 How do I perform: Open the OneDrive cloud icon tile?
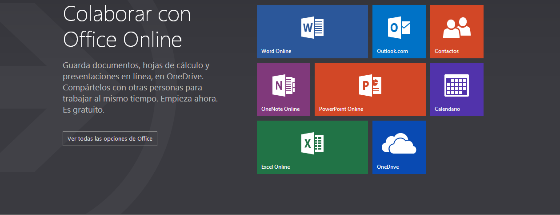pos(399,147)
